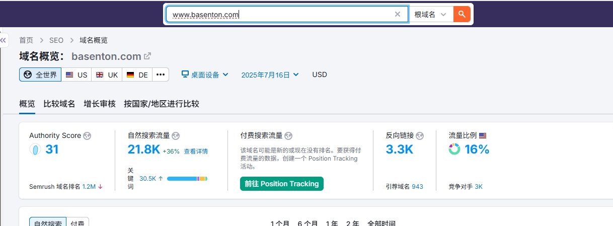Open the 3.3K backlinks value
Viewport: 613px width, 226px height.
tap(400, 149)
